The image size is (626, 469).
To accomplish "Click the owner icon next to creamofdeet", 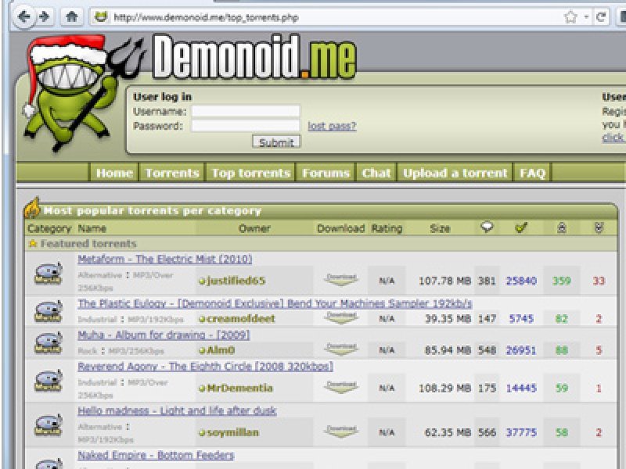I will tap(203, 317).
